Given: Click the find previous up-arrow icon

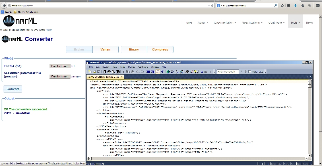Looking at the screenshot, I should point(246,72).
